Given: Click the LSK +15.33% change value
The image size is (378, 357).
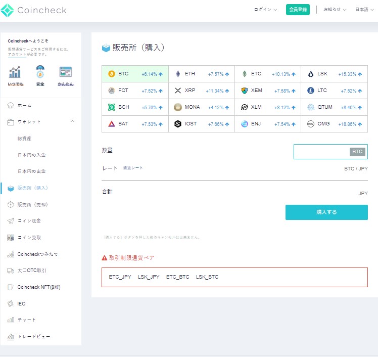Looking at the screenshot, I should point(347,74).
